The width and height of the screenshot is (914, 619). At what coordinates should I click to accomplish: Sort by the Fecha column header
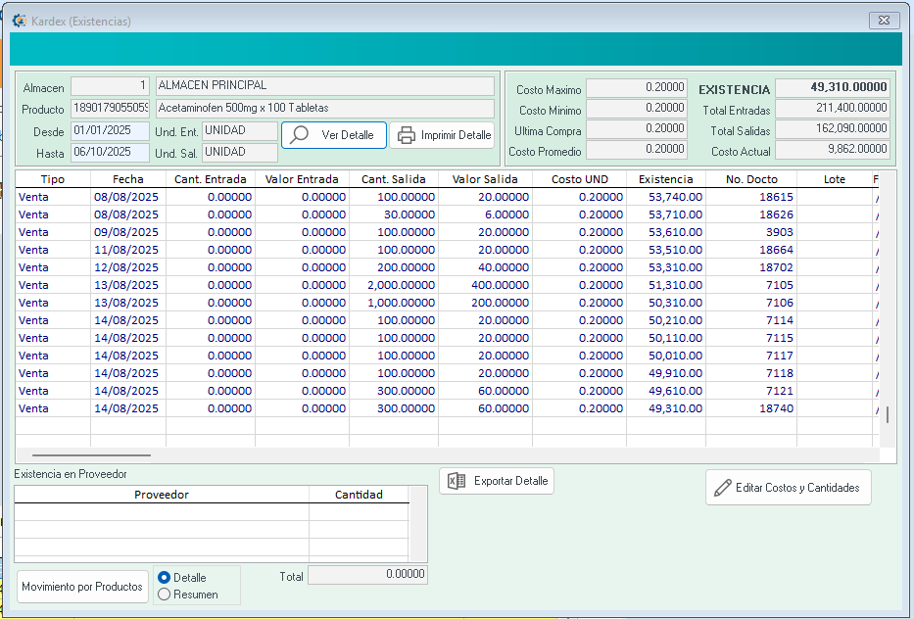coord(127,179)
